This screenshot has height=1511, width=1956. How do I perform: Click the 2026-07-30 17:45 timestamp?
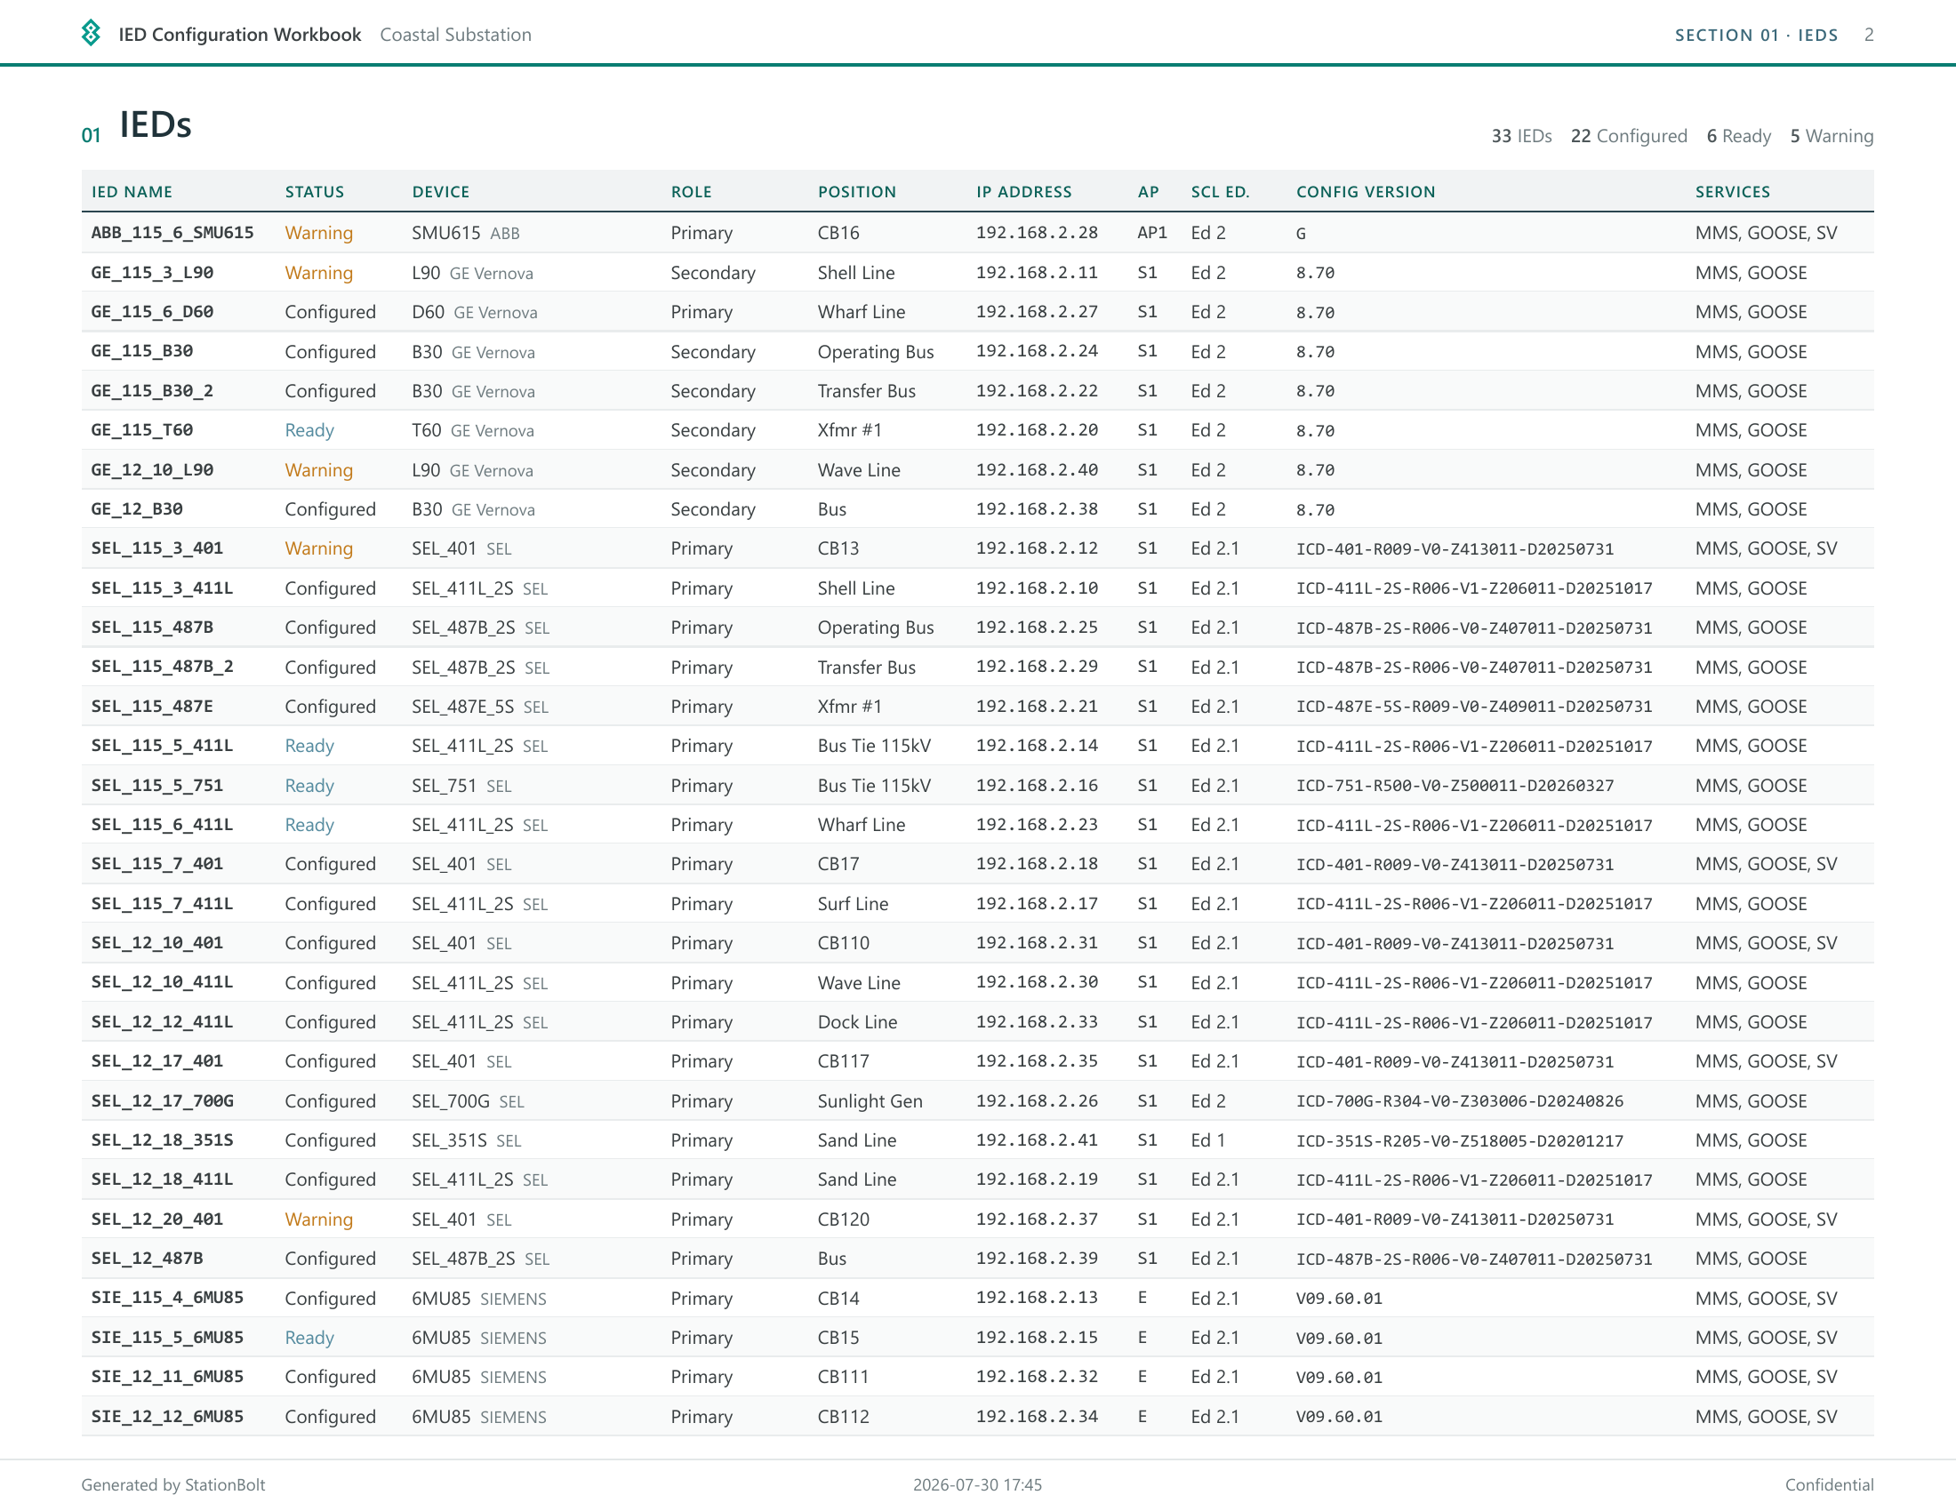click(977, 1485)
